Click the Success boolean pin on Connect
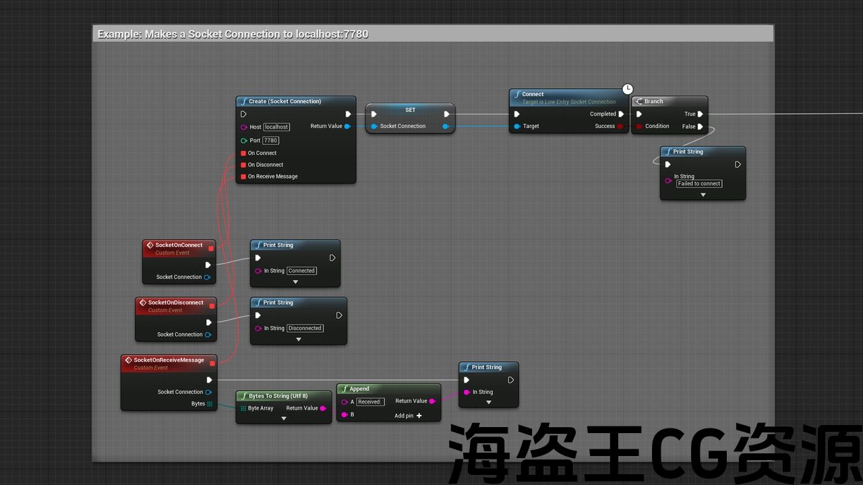Screen dimensions: 863x485 click(x=620, y=126)
